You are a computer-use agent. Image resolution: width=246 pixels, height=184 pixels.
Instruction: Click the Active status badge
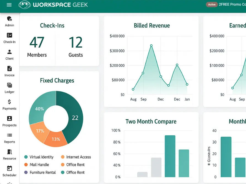coord(212,5)
